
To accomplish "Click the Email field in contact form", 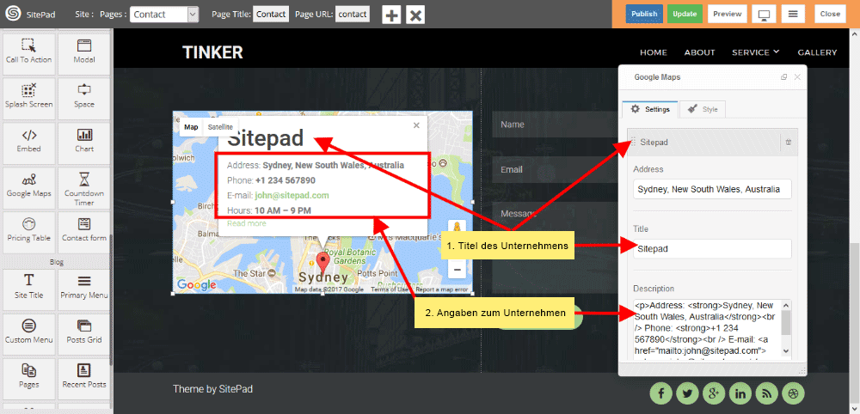I will click(555, 170).
